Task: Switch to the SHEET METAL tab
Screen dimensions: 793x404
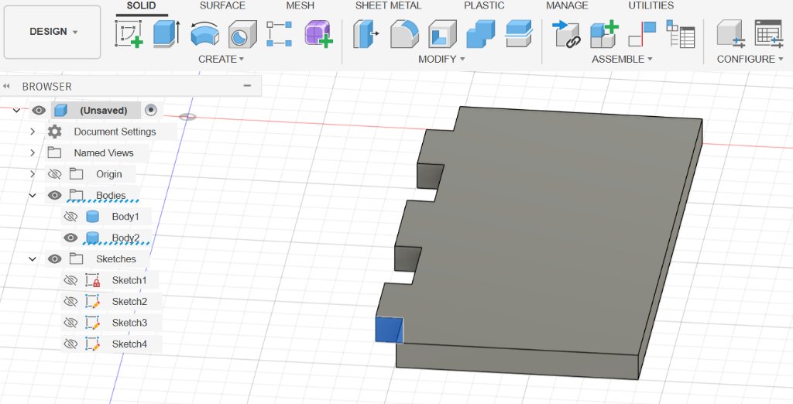Action: point(388,5)
